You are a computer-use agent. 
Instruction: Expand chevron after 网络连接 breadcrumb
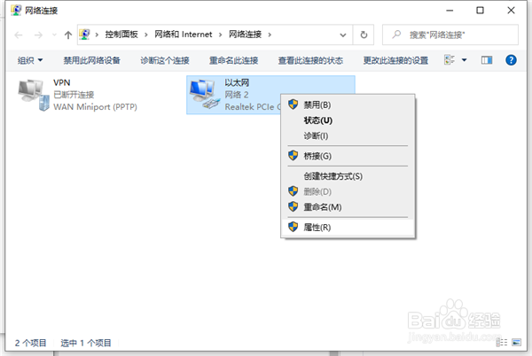point(270,35)
